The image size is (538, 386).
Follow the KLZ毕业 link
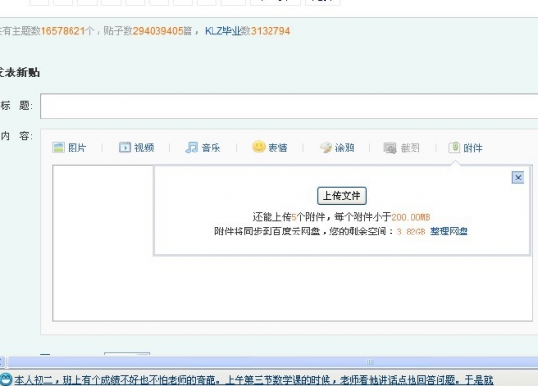click(x=223, y=31)
